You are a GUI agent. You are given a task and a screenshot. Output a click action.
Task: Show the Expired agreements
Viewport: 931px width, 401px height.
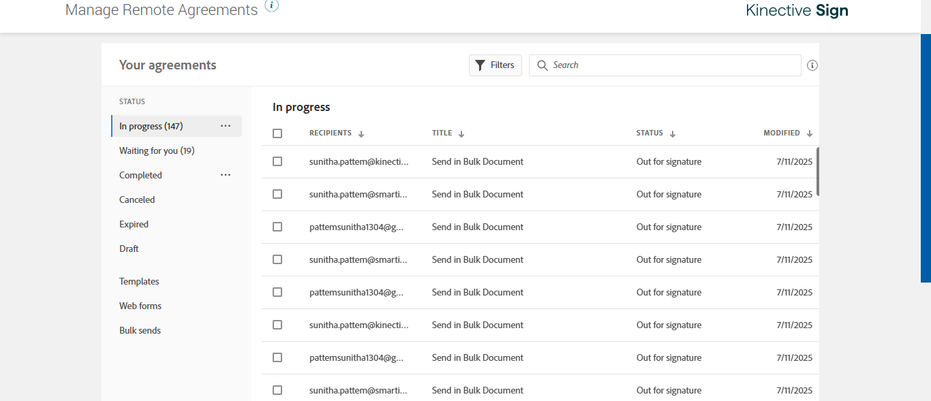tap(134, 224)
